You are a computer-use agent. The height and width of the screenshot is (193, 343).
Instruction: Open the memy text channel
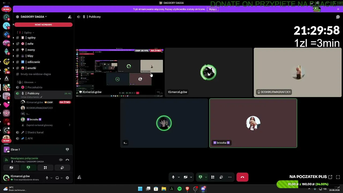[x=43, y=50]
